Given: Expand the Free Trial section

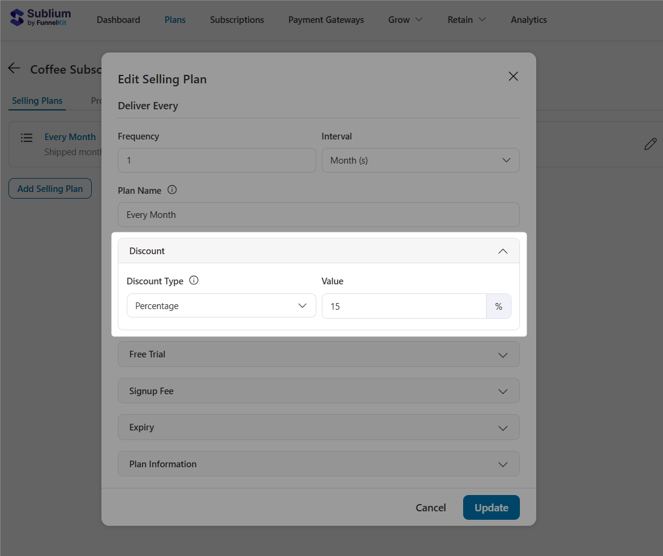Looking at the screenshot, I should [318, 354].
